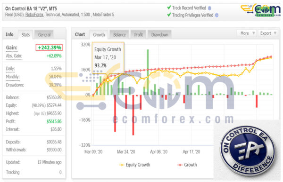The image size is (283, 182).
Task: Click the Mar 24, '20 axis label
Action: [126, 152]
